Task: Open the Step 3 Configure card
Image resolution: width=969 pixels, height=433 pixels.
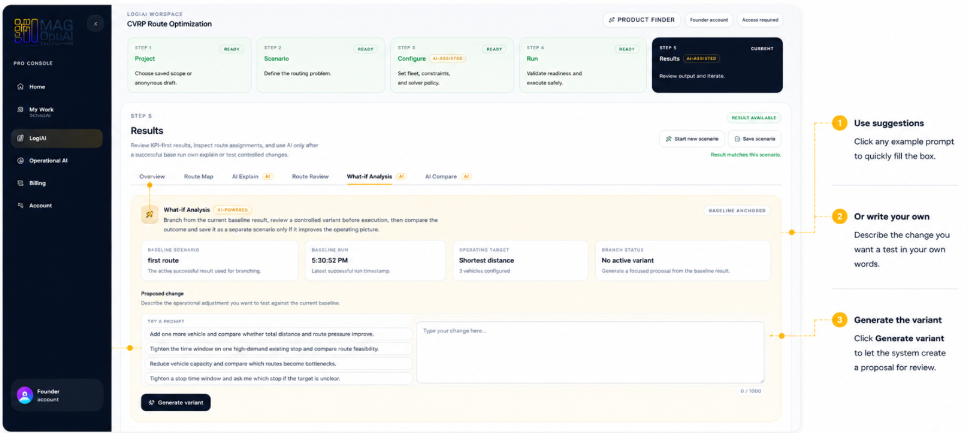Action: (452, 65)
